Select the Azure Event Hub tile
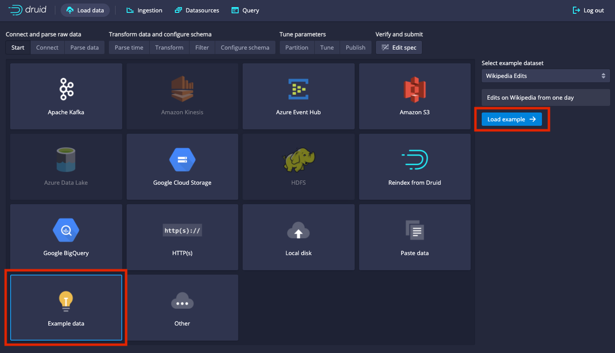 point(298,96)
